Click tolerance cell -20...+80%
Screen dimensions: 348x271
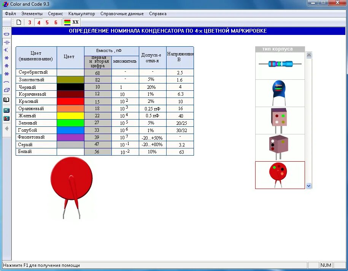[152, 145]
